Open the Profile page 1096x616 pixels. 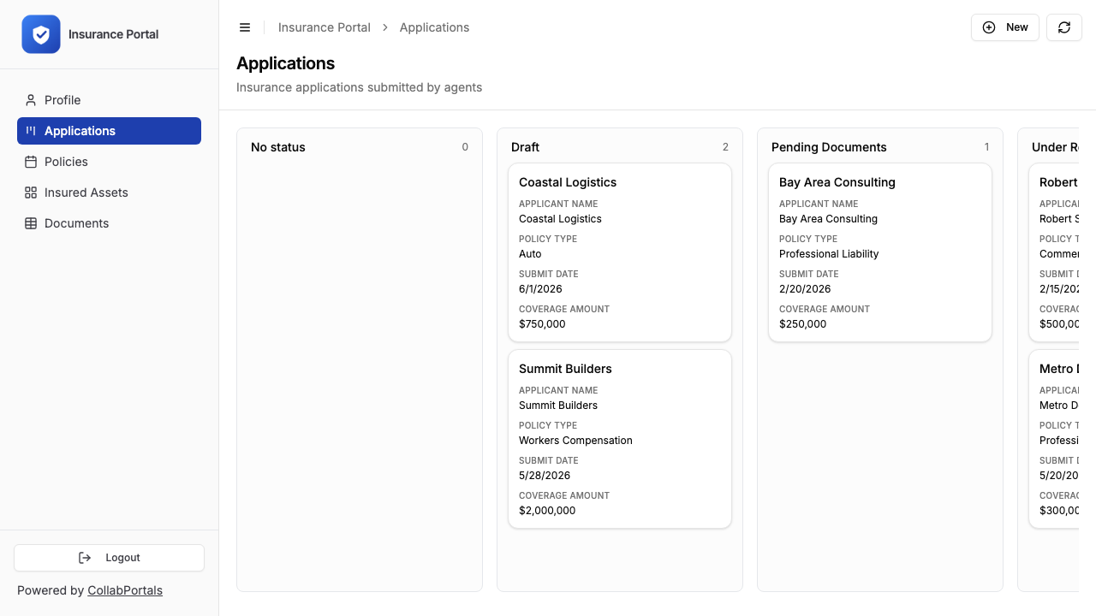109,100
